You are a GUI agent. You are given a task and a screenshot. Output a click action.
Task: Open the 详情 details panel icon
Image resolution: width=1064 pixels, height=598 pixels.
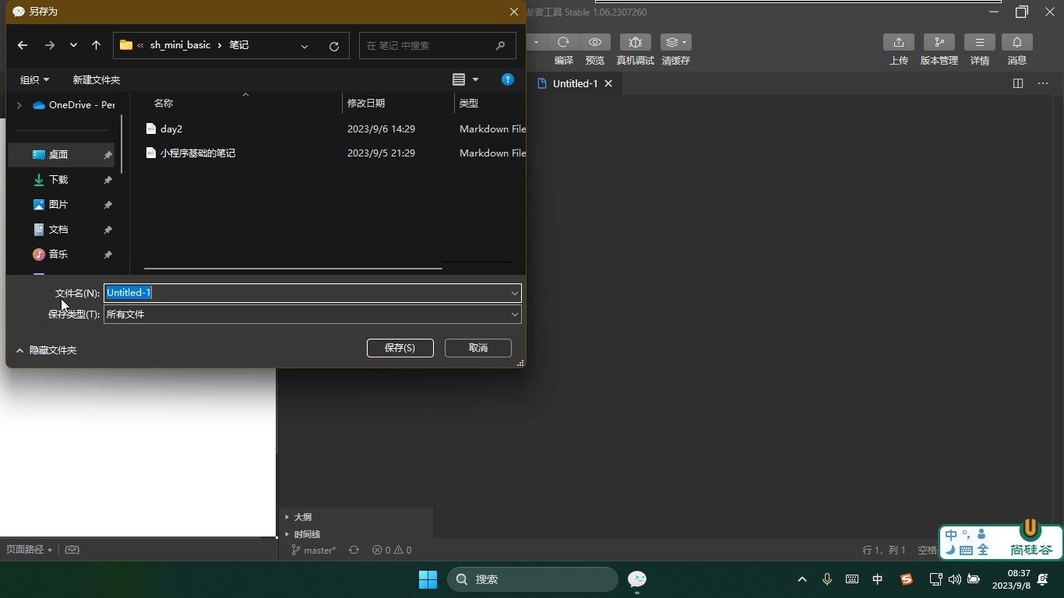click(x=980, y=42)
